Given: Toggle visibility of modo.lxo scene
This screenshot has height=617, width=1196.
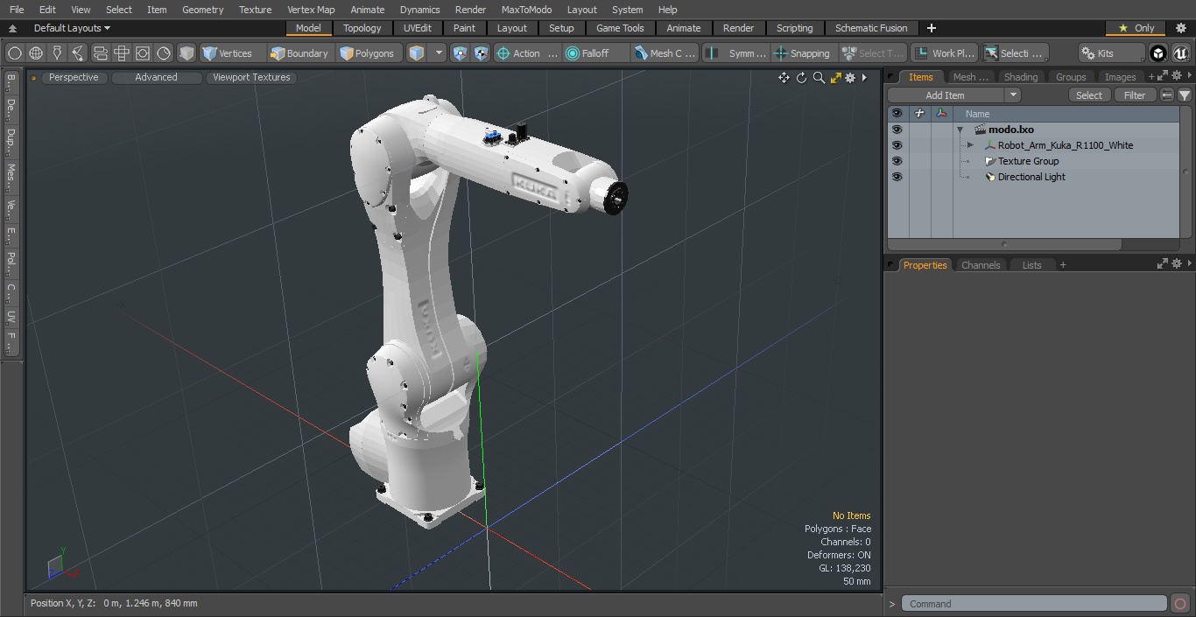Looking at the screenshot, I should (x=897, y=130).
